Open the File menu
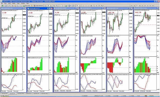The image size is (160, 97). pos(2,3)
